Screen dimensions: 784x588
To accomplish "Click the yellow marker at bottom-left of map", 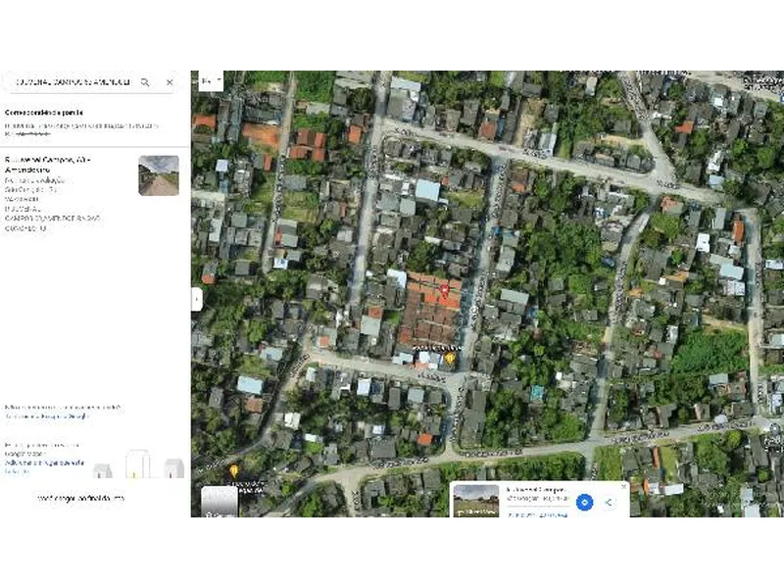I will tap(233, 470).
